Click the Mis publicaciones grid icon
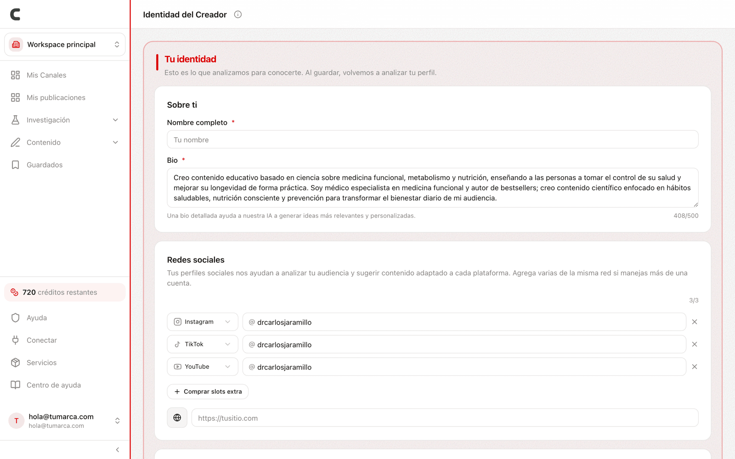The image size is (735, 459). click(x=16, y=97)
